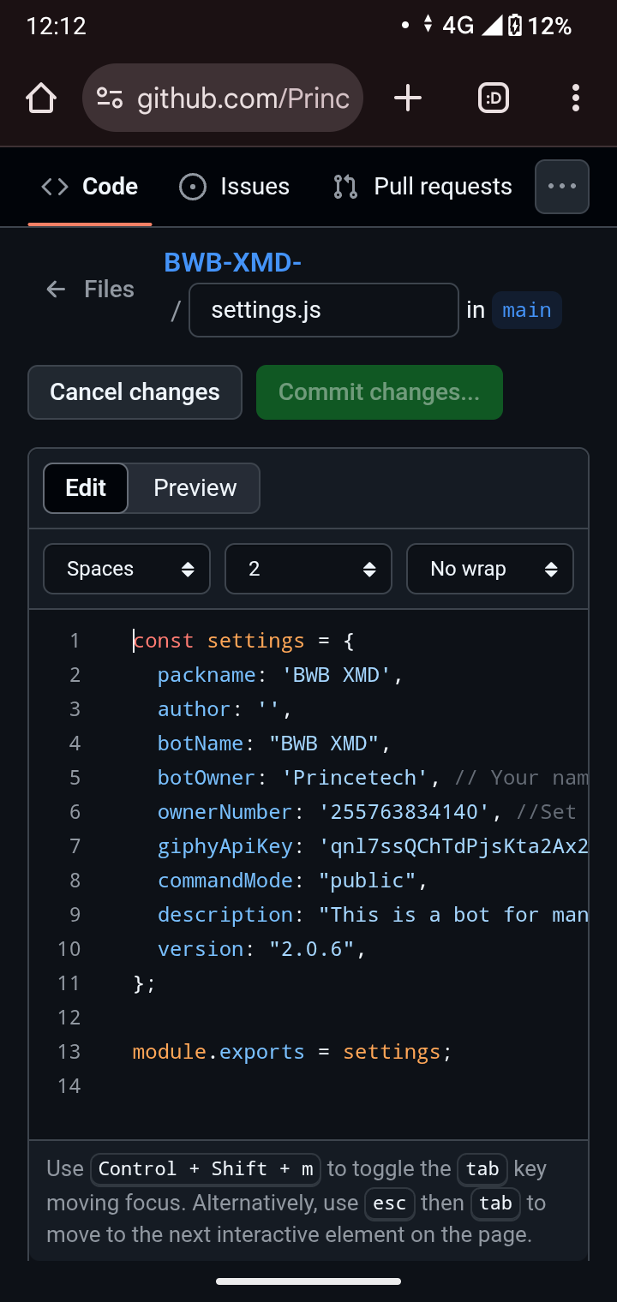Image resolution: width=617 pixels, height=1302 pixels.
Task: Open the BWB-XMD- repository link
Action: [232, 263]
